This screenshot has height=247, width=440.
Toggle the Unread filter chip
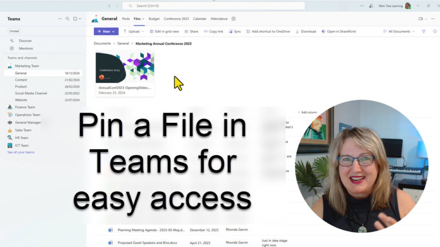click(x=14, y=31)
